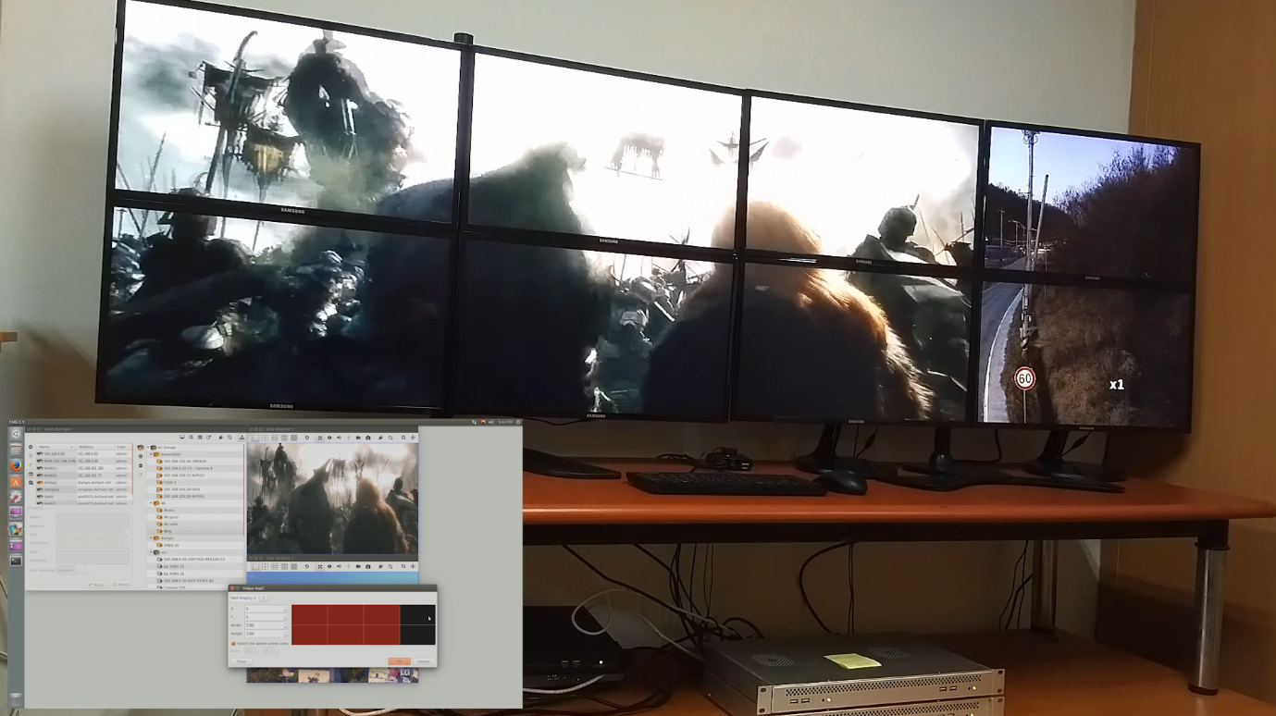Click the volume indicator in the top panel
Screen dimensions: 1276x716
[491, 423]
